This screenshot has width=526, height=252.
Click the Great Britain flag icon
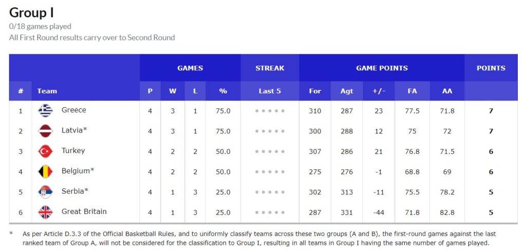[x=45, y=212]
